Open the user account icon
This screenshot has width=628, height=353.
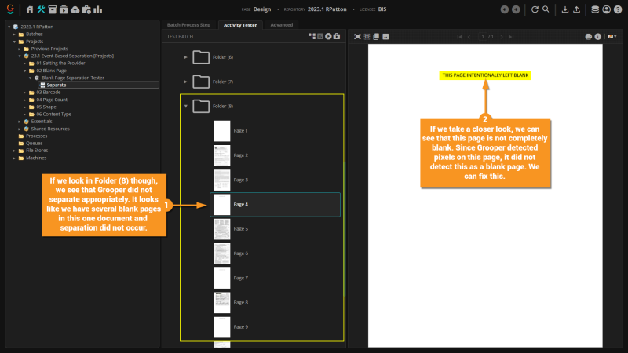click(606, 9)
